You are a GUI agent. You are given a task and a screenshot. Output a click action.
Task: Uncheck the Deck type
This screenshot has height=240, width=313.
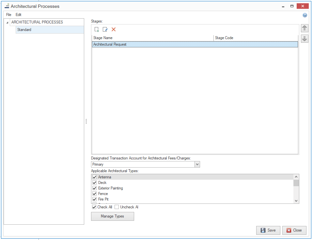pos(94,183)
